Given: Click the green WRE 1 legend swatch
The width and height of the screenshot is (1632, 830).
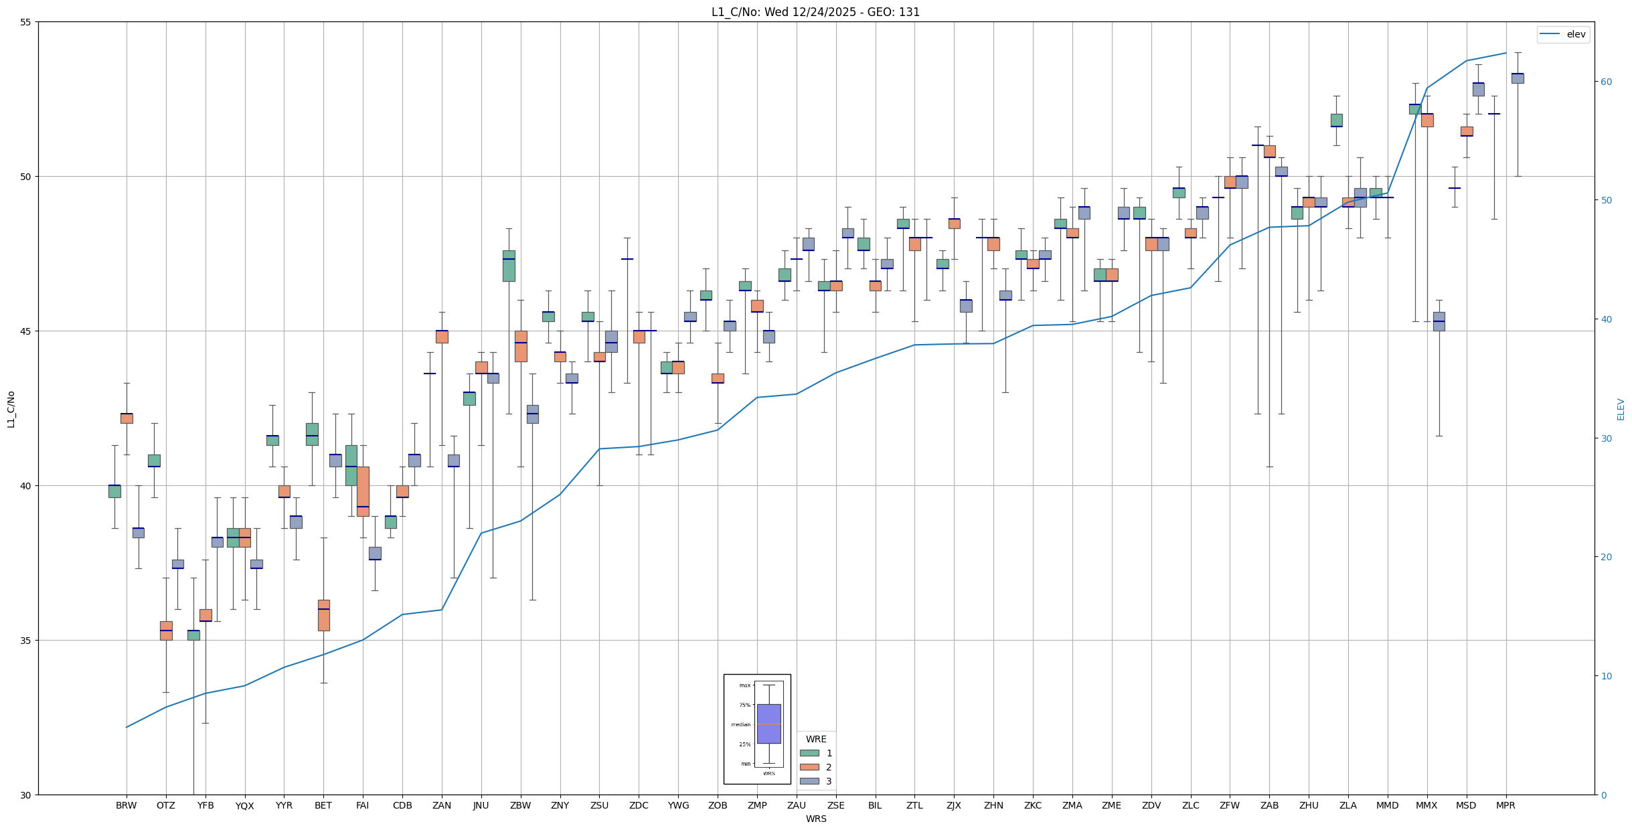Looking at the screenshot, I should (809, 753).
